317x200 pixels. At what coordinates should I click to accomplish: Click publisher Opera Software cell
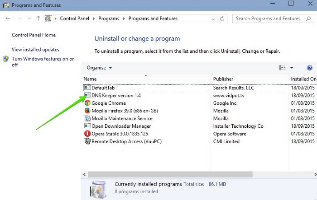click(x=230, y=134)
